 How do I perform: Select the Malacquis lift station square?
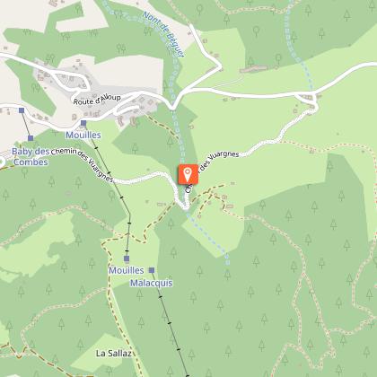(152, 270)
